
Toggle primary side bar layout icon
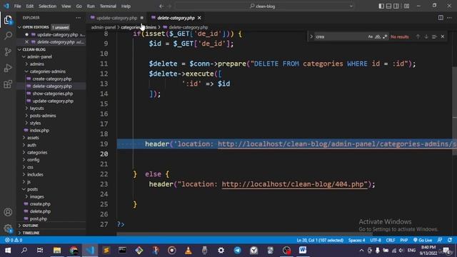(x=381, y=6)
